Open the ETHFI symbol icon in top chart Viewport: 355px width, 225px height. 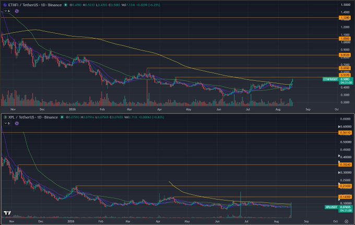tap(5, 5)
